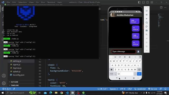
Task: Click emulator toolbar overview square icon
Action: pyautogui.click(x=147, y=46)
